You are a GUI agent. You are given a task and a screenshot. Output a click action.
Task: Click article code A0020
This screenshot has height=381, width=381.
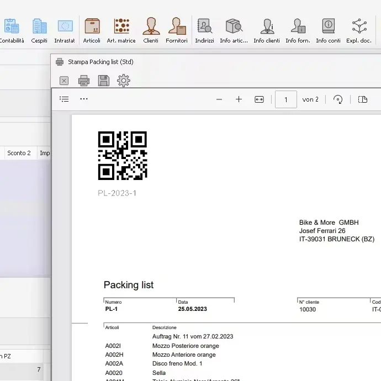click(114, 373)
